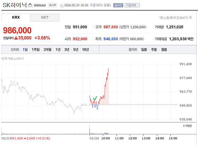Open the 기업개요 dropdown
The image size is (198, 145).
pyautogui.click(x=132, y=5)
